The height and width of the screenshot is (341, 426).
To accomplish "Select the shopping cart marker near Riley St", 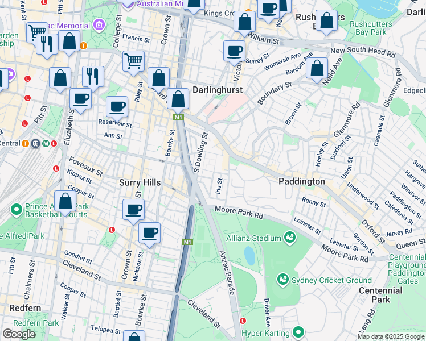I will click(x=133, y=61).
